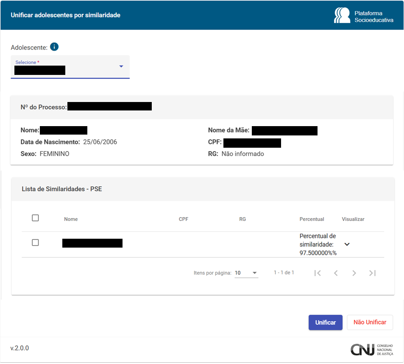404x364 pixels.
Task: Jump to the last results page
Action: (x=372, y=273)
